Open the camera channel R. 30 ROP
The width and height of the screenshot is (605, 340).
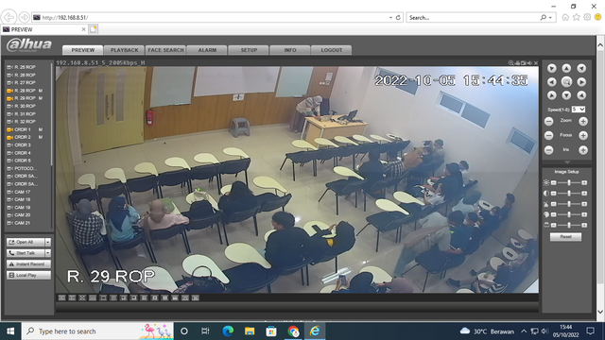click(25, 106)
